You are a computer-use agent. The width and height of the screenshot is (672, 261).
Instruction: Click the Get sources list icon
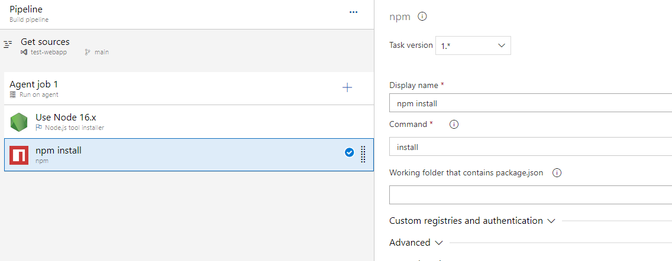click(x=8, y=44)
